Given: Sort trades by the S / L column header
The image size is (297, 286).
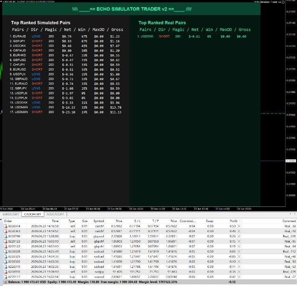Looking at the screenshot, I should (132, 221).
